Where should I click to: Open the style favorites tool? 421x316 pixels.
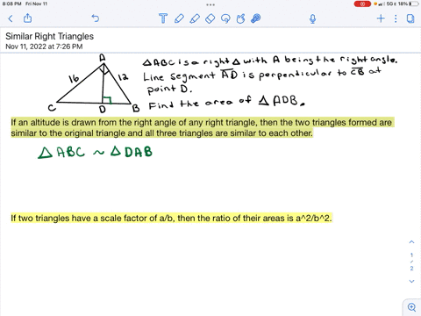coord(256,18)
